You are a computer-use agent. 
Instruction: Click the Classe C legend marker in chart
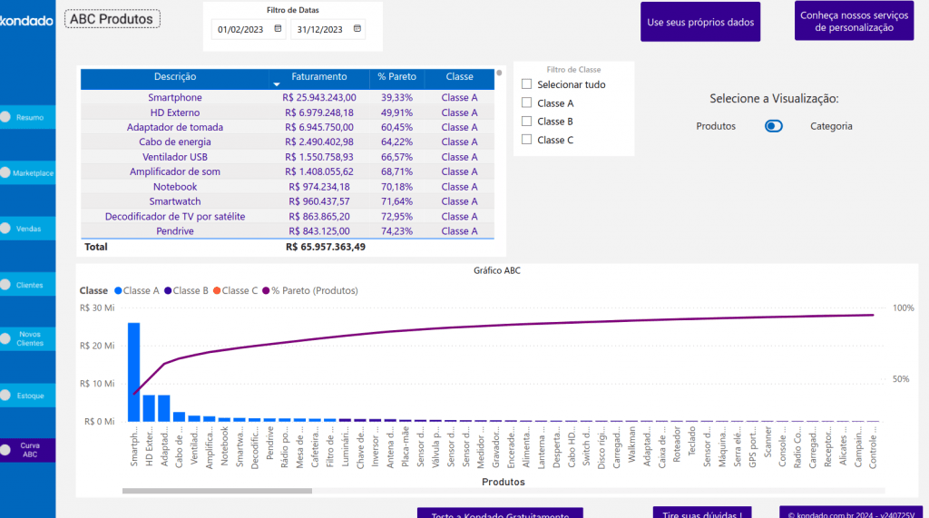217,291
